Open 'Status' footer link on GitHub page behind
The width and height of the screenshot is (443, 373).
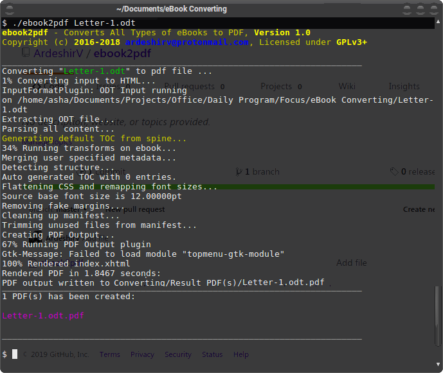tap(212, 354)
